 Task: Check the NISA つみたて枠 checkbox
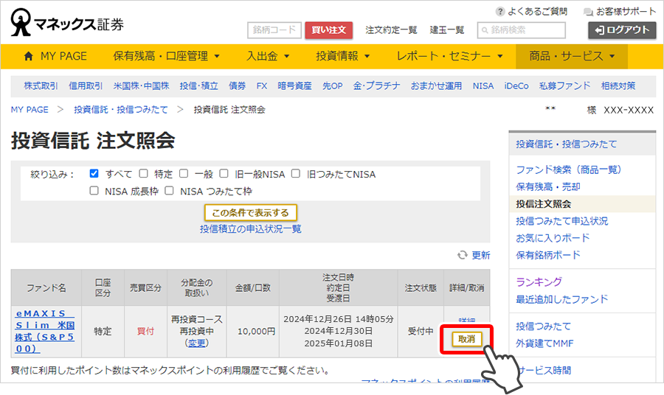pyautogui.click(x=169, y=191)
